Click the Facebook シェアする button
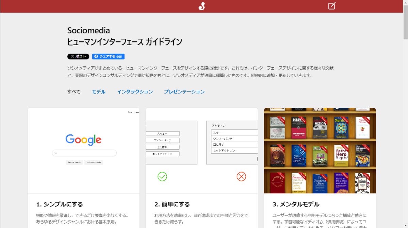408x228 pixels. [x=108, y=57]
